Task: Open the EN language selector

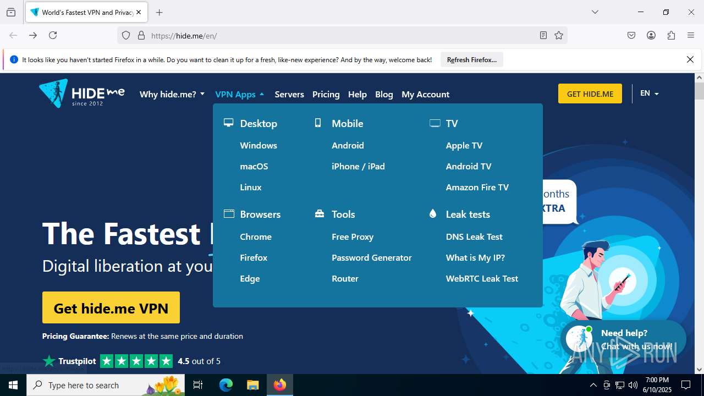Action: click(x=650, y=94)
